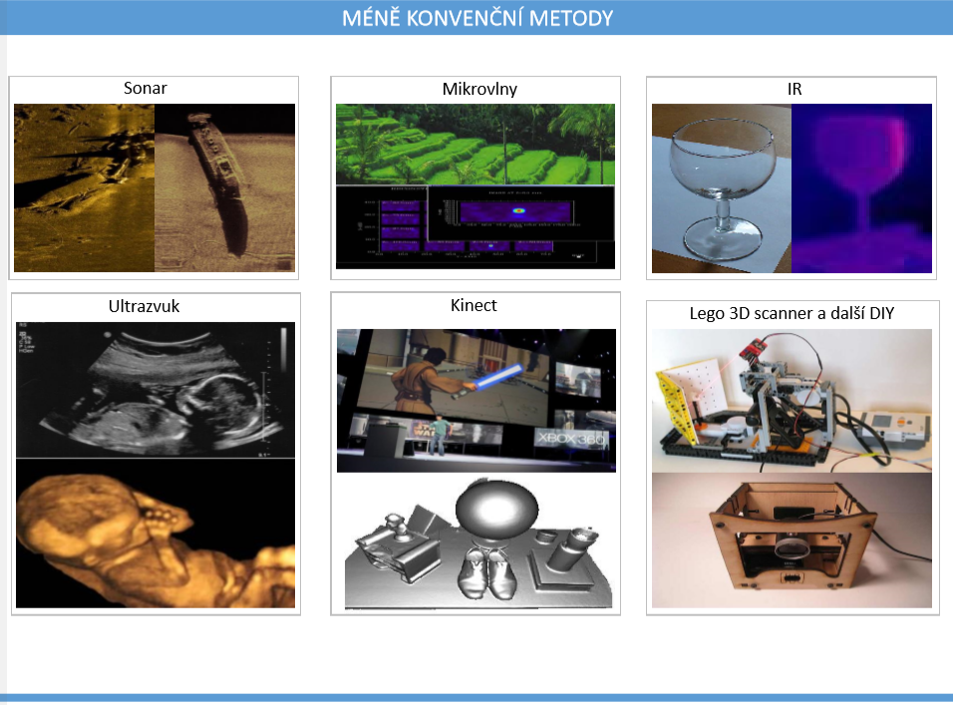Click the Mikrovlny heading text
This screenshot has height=705, width=953.
point(479,90)
